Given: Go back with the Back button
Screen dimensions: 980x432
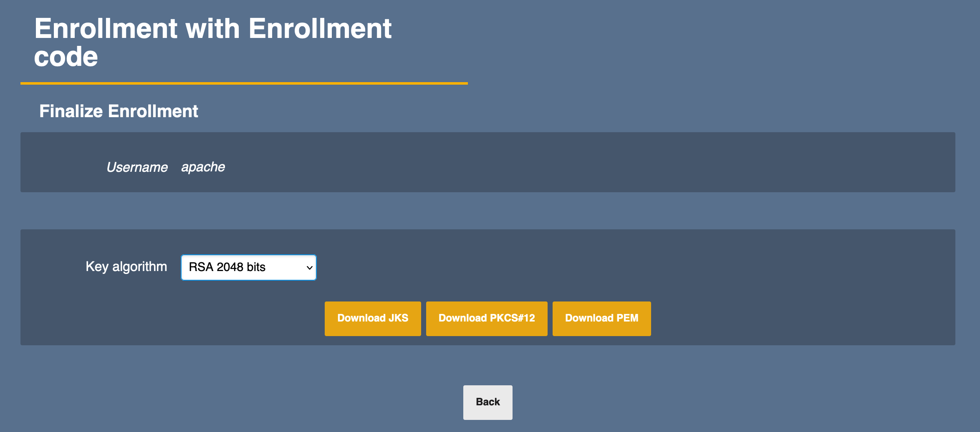Looking at the screenshot, I should 487,402.
